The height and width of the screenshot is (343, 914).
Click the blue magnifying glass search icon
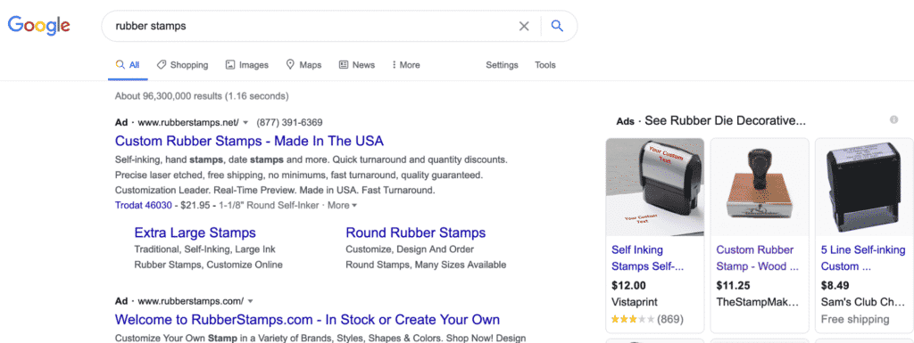[x=557, y=26]
